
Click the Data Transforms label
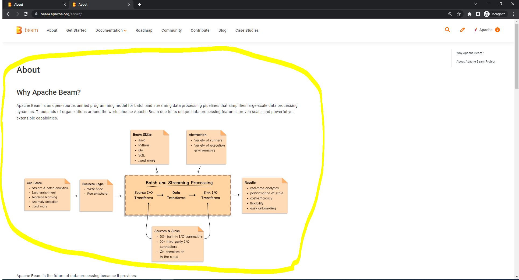click(x=176, y=195)
